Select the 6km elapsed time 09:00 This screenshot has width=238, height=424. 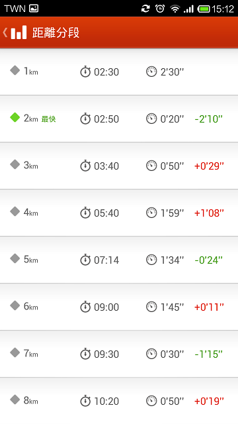106,307
